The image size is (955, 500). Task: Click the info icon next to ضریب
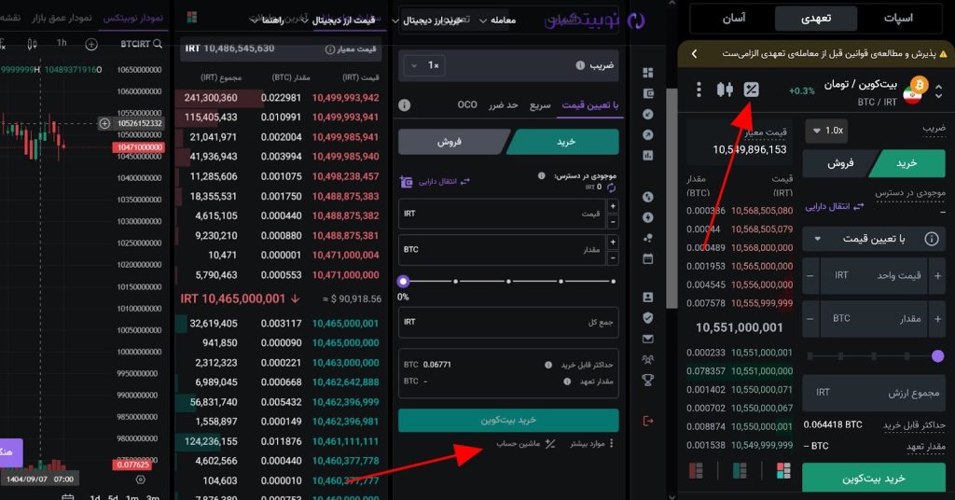[x=580, y=65]
